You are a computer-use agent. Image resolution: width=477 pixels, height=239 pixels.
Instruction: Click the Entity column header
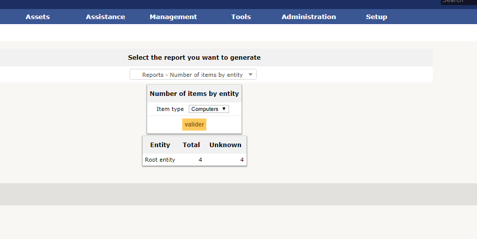160,145
